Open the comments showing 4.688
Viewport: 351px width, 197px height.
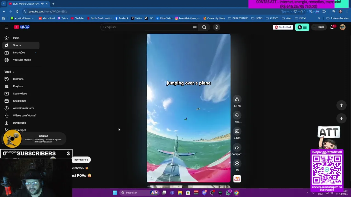[237, 131]
